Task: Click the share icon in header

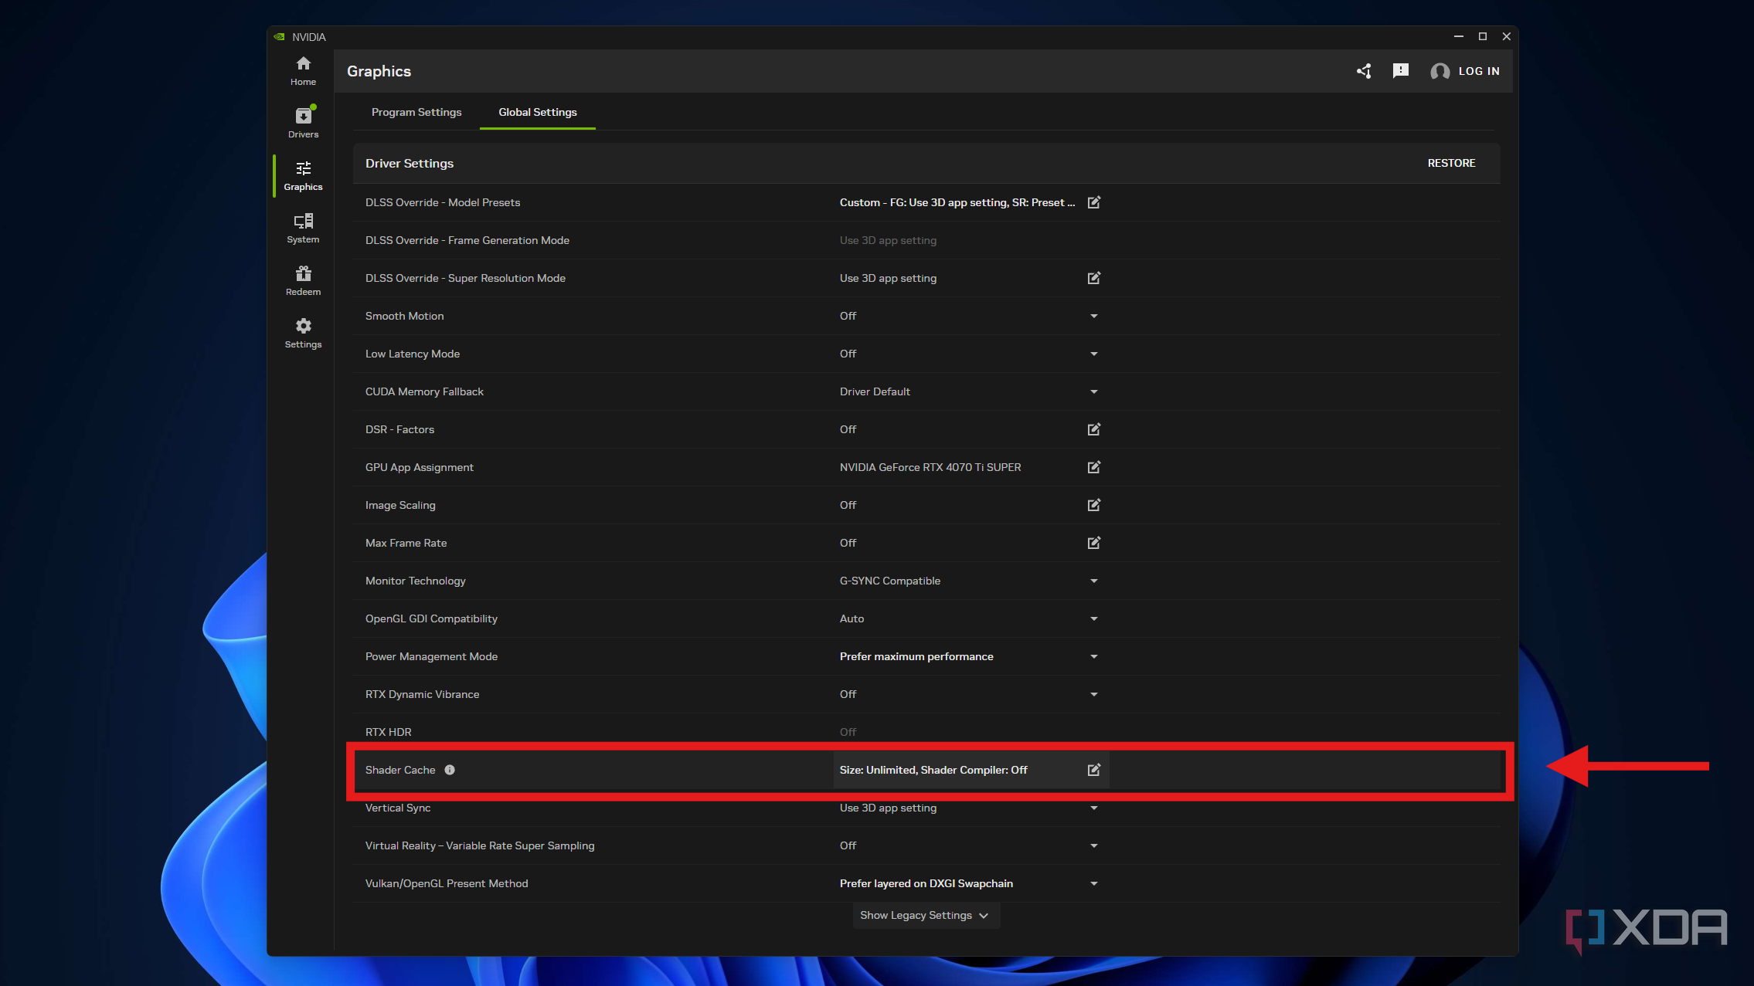Action: (x=1364, y=71)
